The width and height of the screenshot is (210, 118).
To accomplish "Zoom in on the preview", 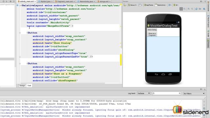I will (189, 9).
